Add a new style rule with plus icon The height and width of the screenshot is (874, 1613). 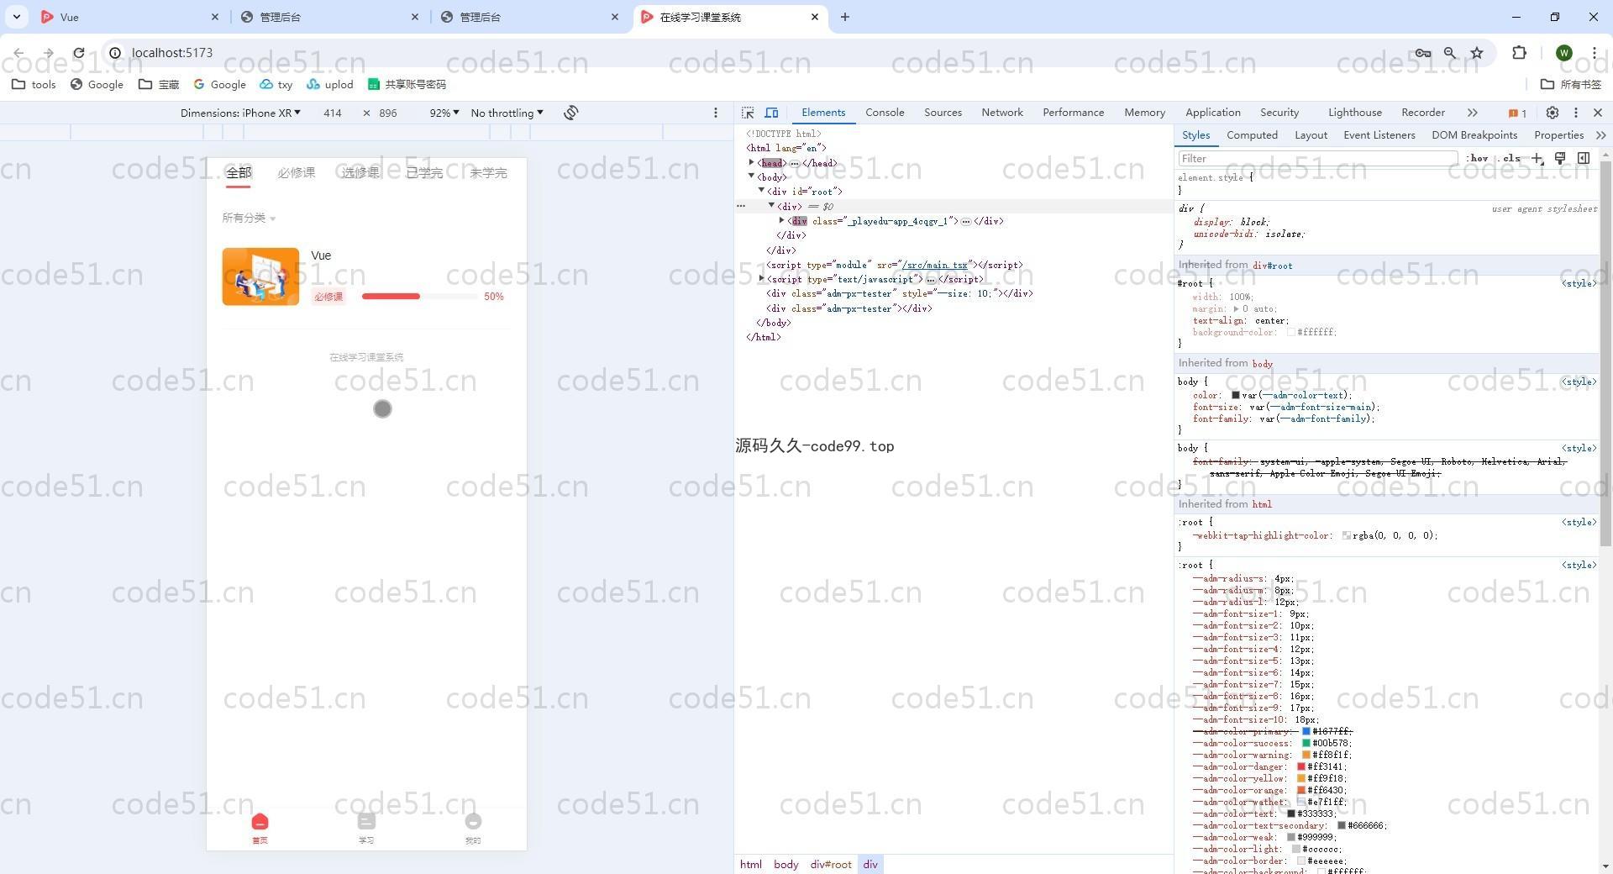(1537, 158)
